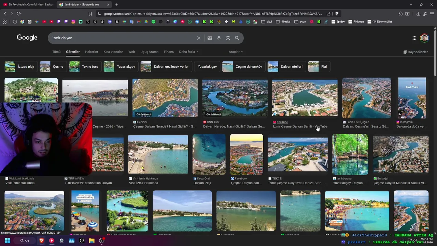437x246 pixels.
Task: Open the Windows Start menu
Action: [7, 241]
